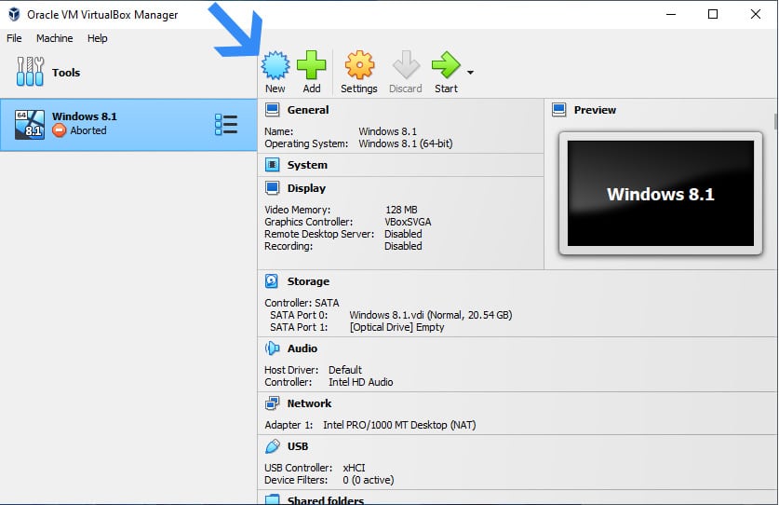Screen dimensions: 779x505
Task: Click the Controller: SATA text
Action: (302, 303)
